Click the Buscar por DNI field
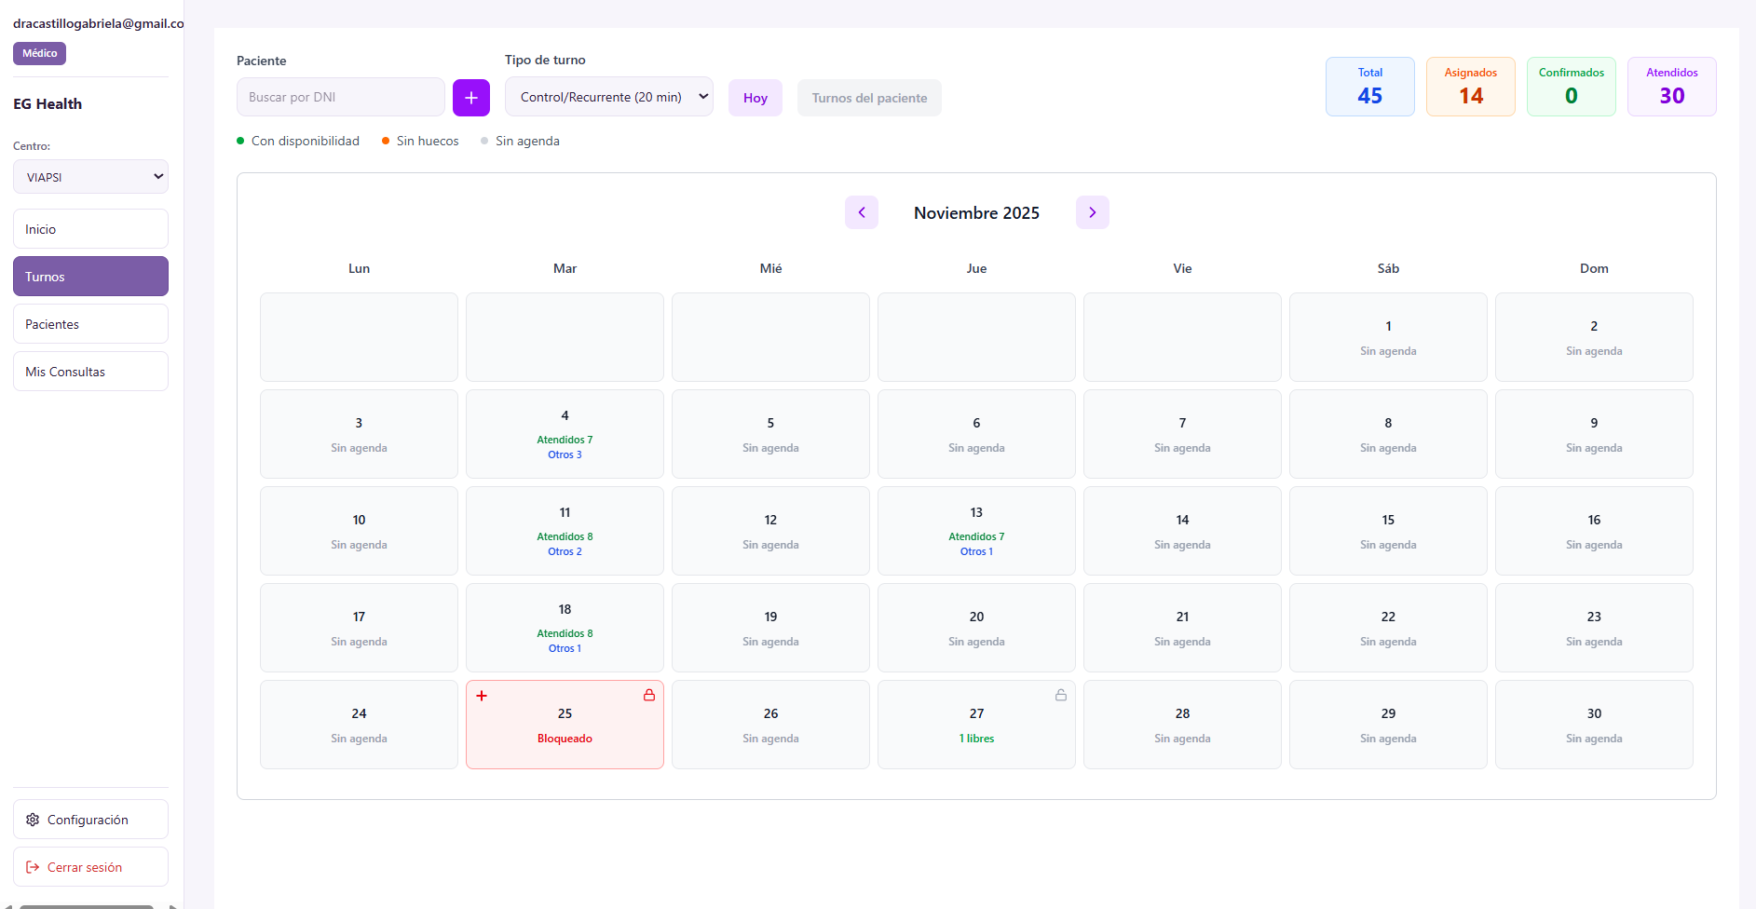Screen dimensions: 1756x909 pos(340,96)
